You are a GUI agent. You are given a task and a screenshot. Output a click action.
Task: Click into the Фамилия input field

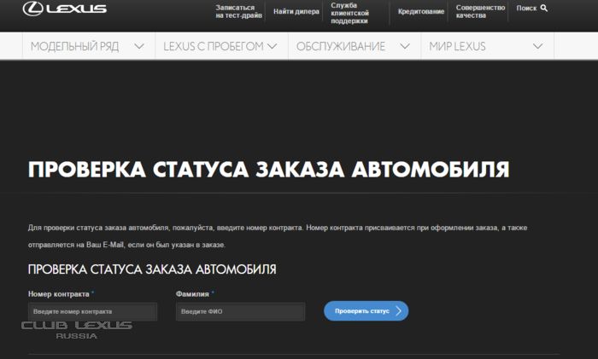(240, 312)
